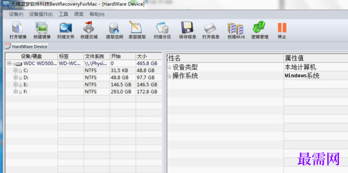This screenshot has height=173, width=348.
Task: Open the 设备(F) menu
Action: click(x=16, y=14)
